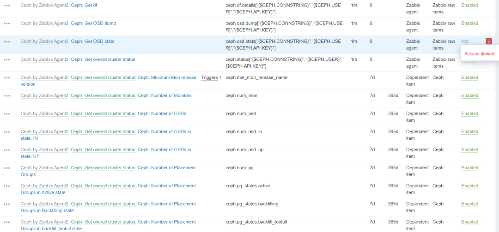Select the key text ceph.num_osd_up
499x232 pixels.
click(244, 150)
